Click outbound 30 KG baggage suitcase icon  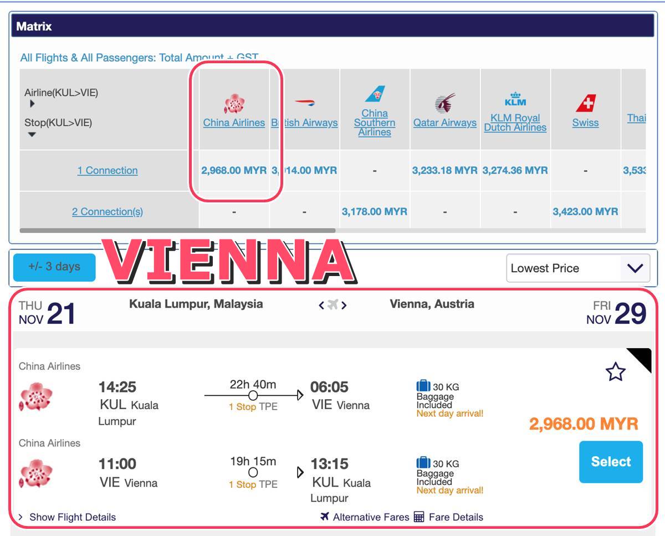423,386
